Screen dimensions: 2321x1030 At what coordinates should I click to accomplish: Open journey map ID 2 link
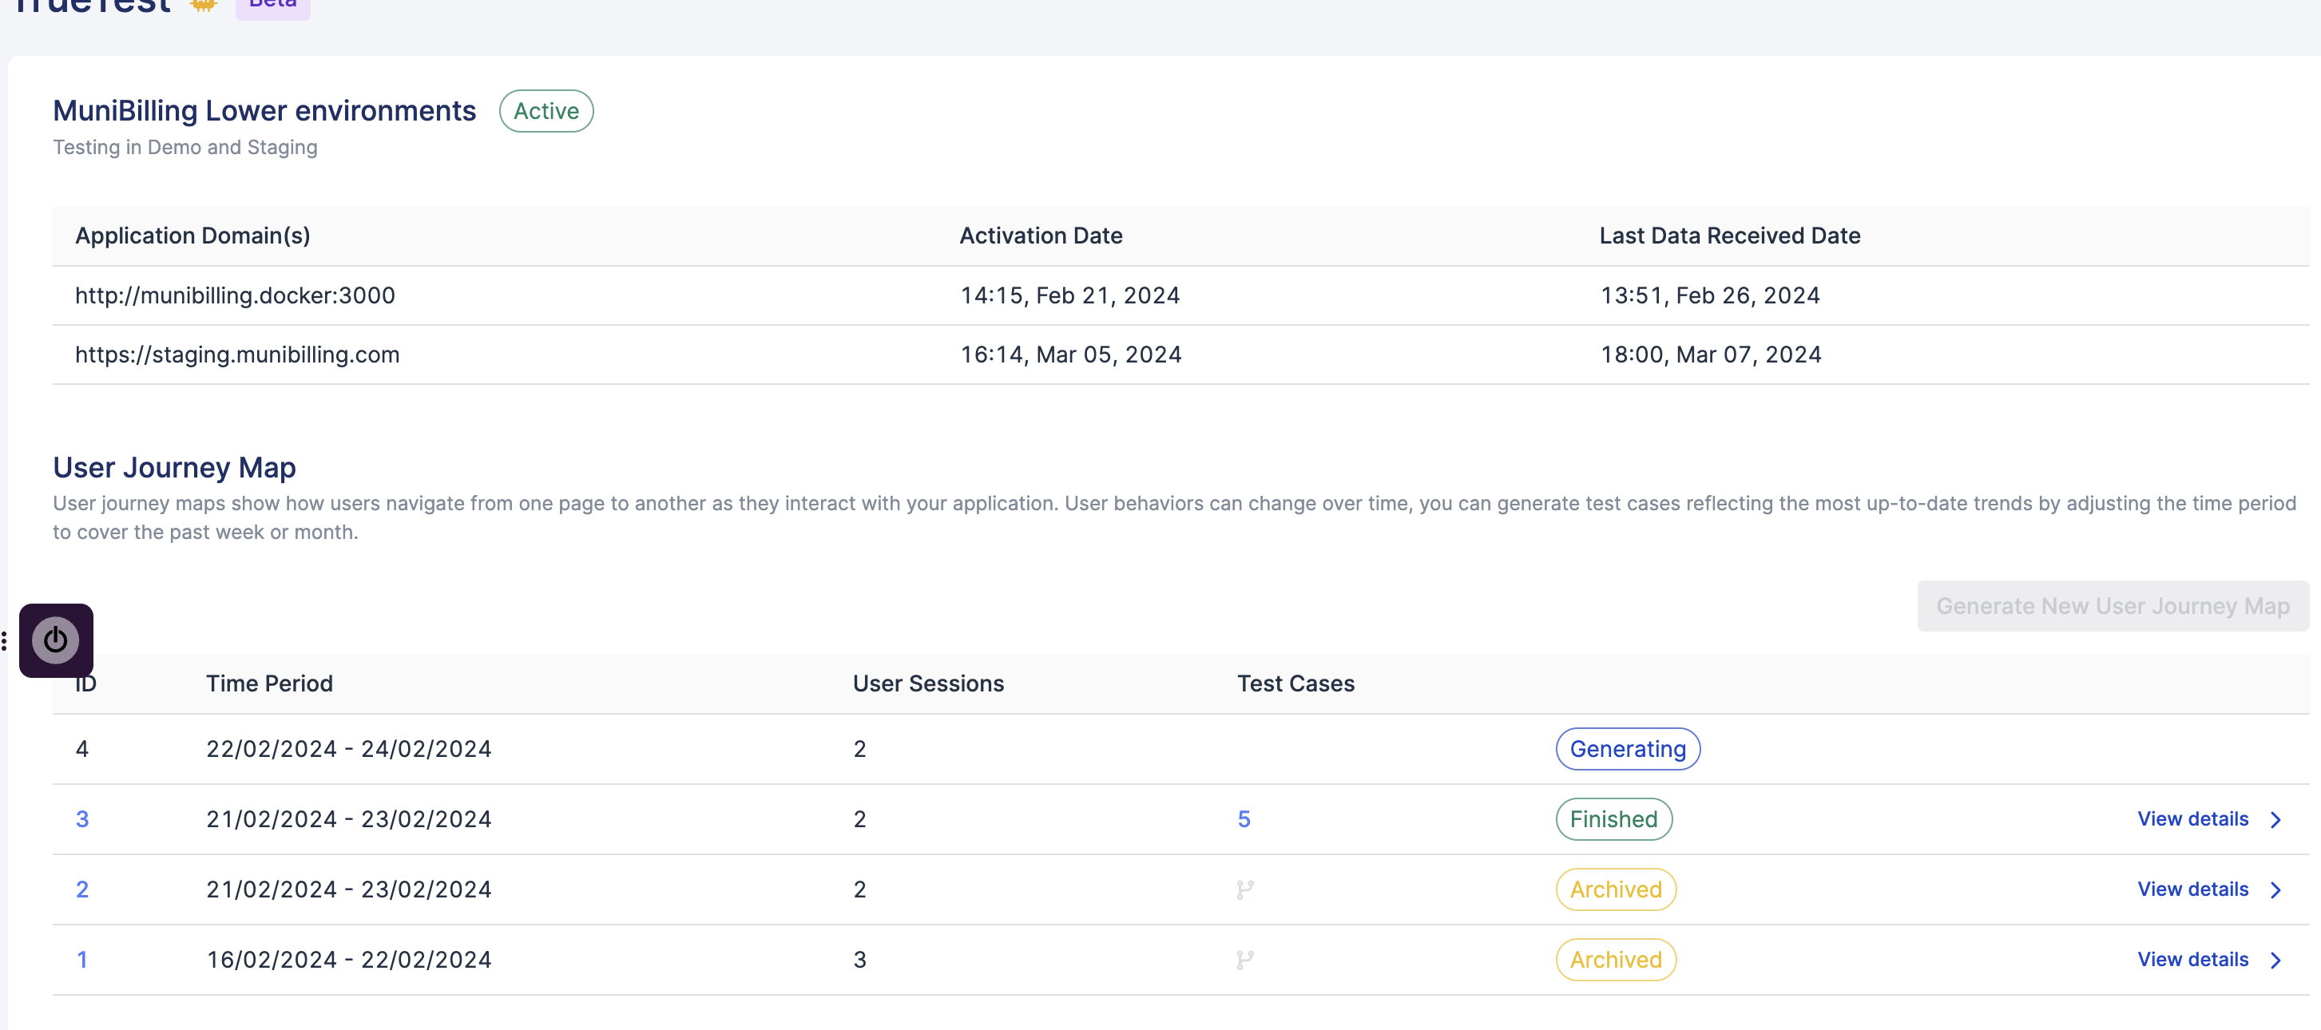82,889
